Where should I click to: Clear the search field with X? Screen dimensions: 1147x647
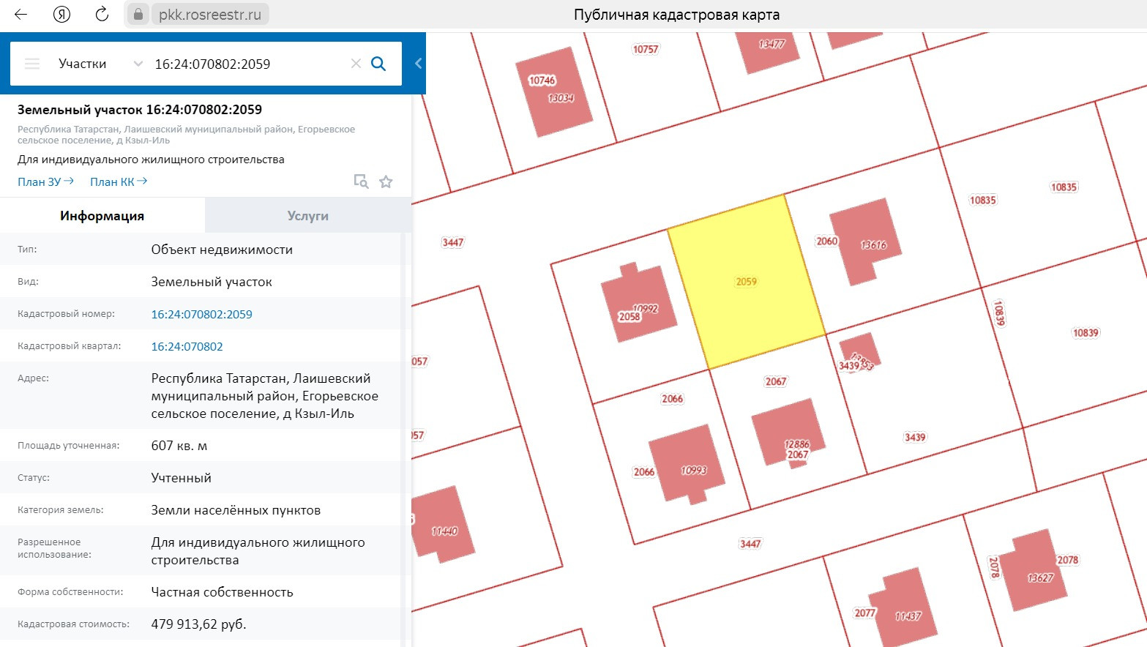tap(356, 64)
